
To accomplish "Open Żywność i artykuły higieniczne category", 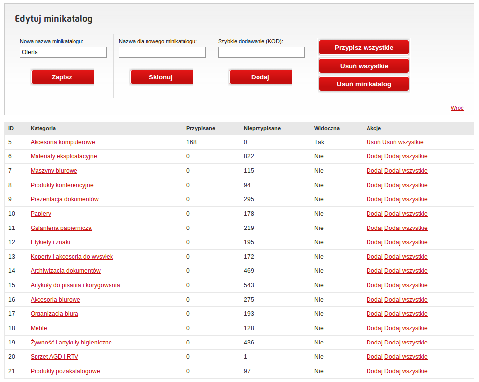I will click(x=71, y=343).
